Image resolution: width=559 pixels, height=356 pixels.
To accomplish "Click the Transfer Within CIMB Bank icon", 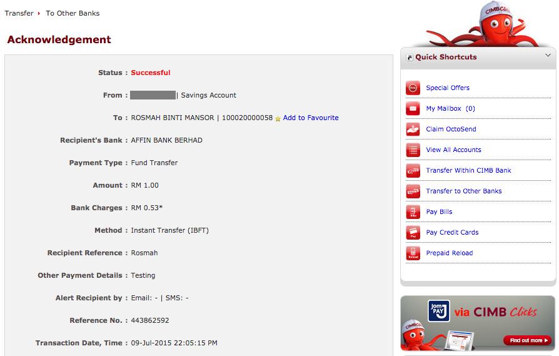I will [x=413, y=171].
